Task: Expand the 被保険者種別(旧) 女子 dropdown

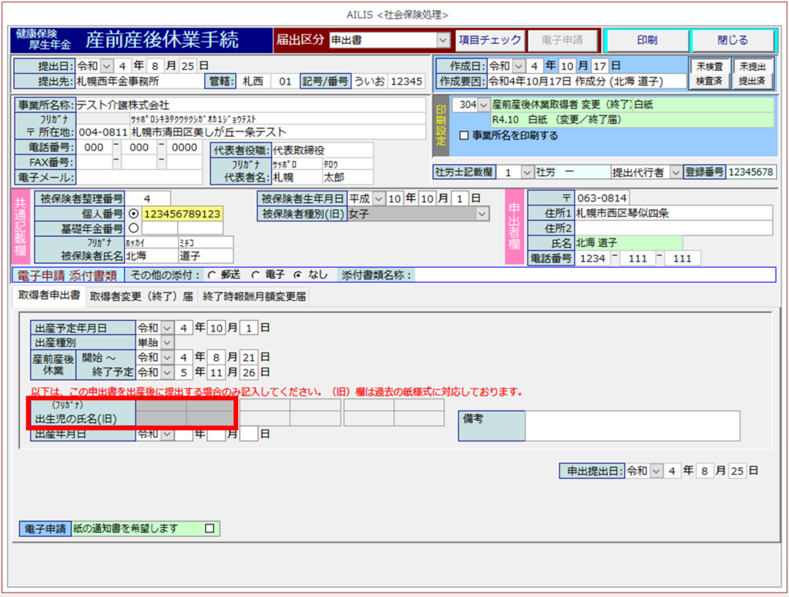Action: click(482, 214)
